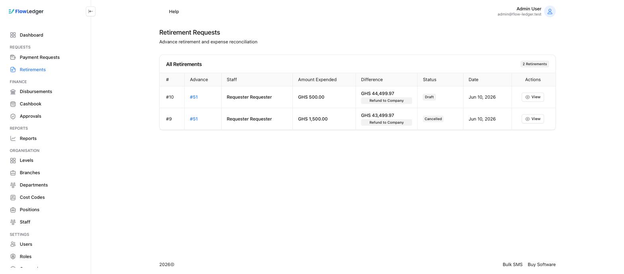Collapse the sidebar with the toggle icon
Viewport: 624px width, 274px height.
[91, 12]
